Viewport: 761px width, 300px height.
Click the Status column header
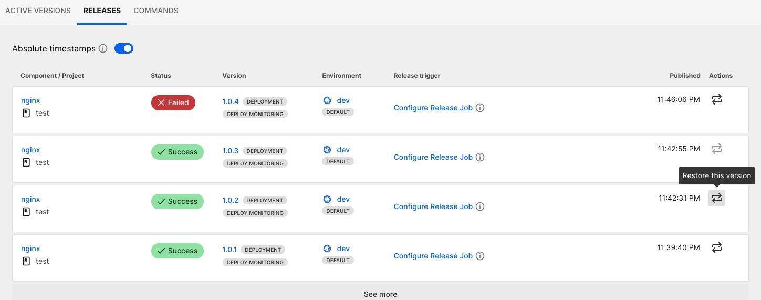click(161, 76)
